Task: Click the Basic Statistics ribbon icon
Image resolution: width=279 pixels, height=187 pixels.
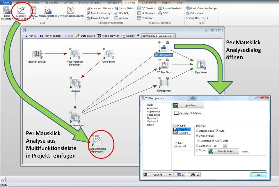Action: tap(7, 11)
